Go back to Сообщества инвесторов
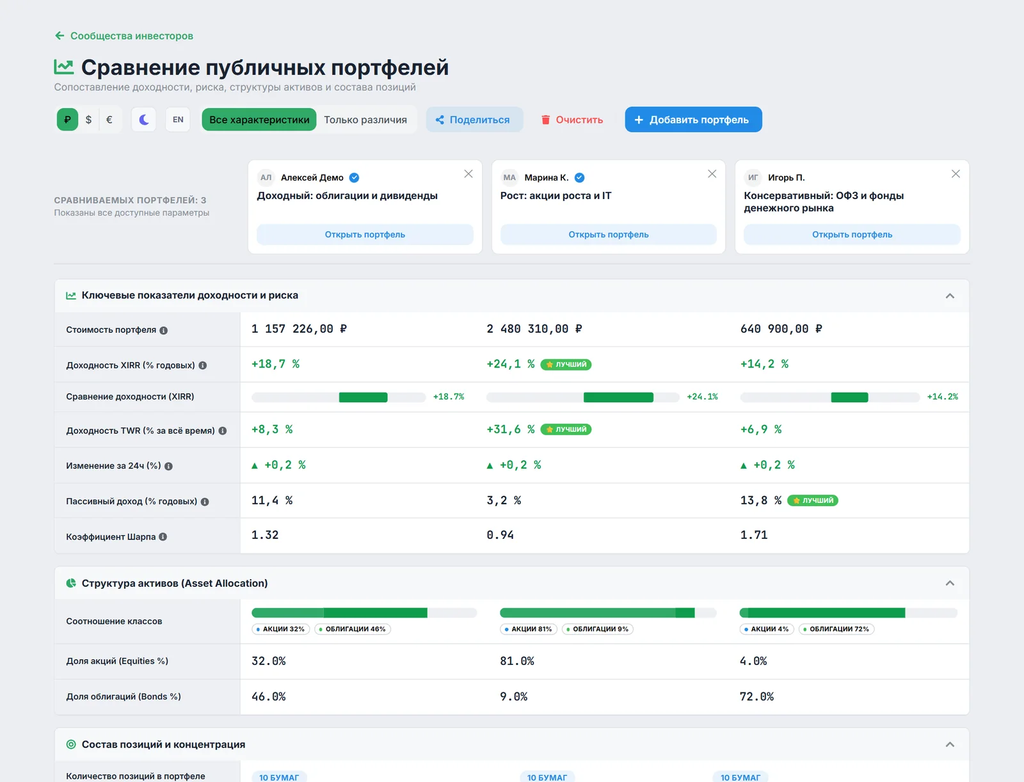 [x=124, y=36]
